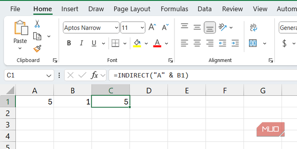Image resolution: width=297 pixels, height=149 pixels.
Task: Click the Merge & Center icon
Action: 253,43
